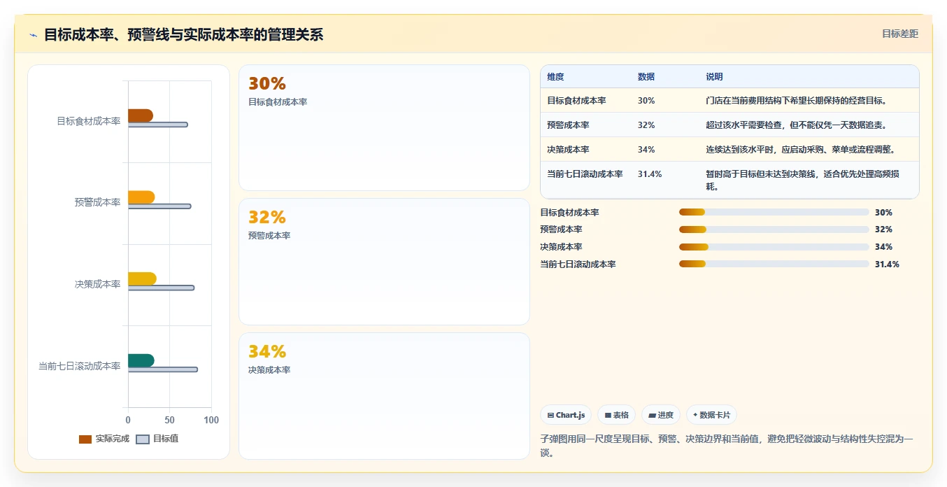The image size is (947, 487).
Task: Click the x-axis value 50 in chart
Action: tap(169, 420)
